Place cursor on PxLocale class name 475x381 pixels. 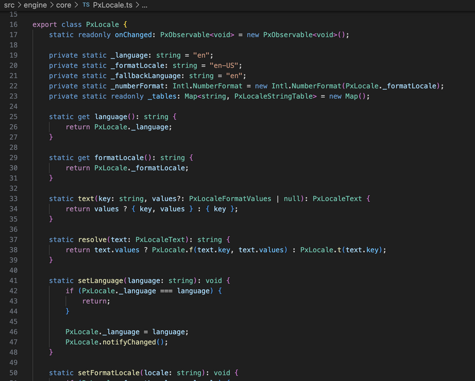tap(103, 24)
